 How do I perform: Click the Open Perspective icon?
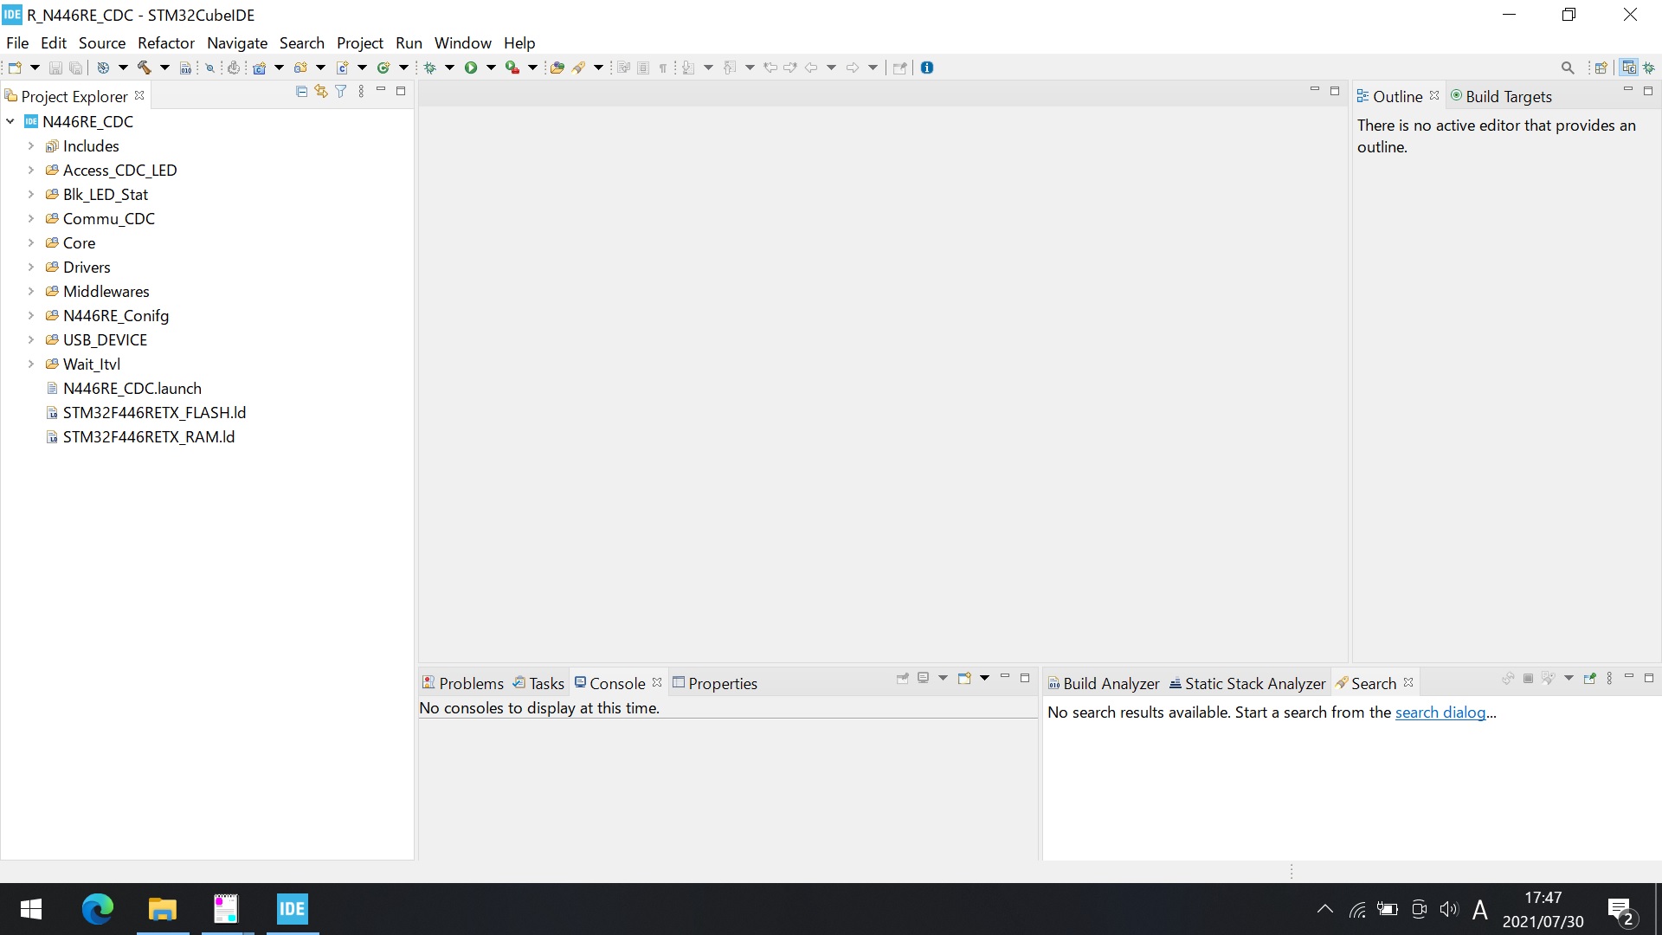pos(1601,68)
